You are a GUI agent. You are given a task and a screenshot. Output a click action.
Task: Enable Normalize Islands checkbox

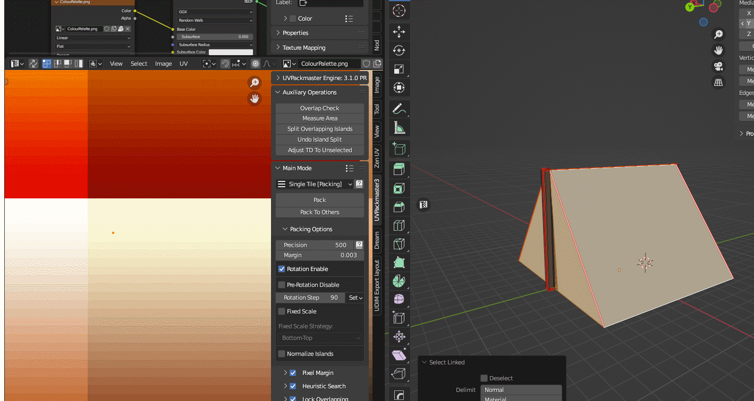(x=282, y=354)
